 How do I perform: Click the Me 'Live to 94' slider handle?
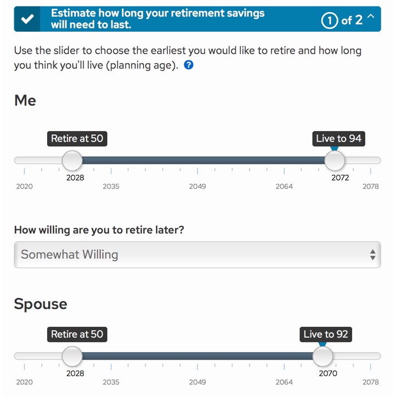pyautogui.click(x=335, y=161)
